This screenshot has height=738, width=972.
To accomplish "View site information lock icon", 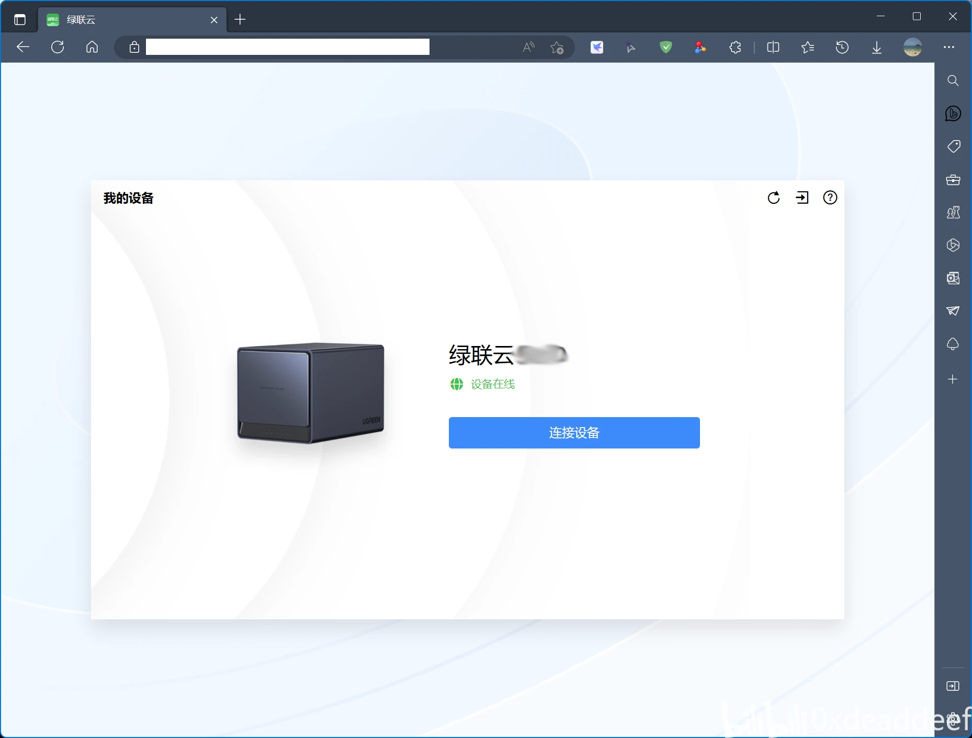I will (134, 47).
